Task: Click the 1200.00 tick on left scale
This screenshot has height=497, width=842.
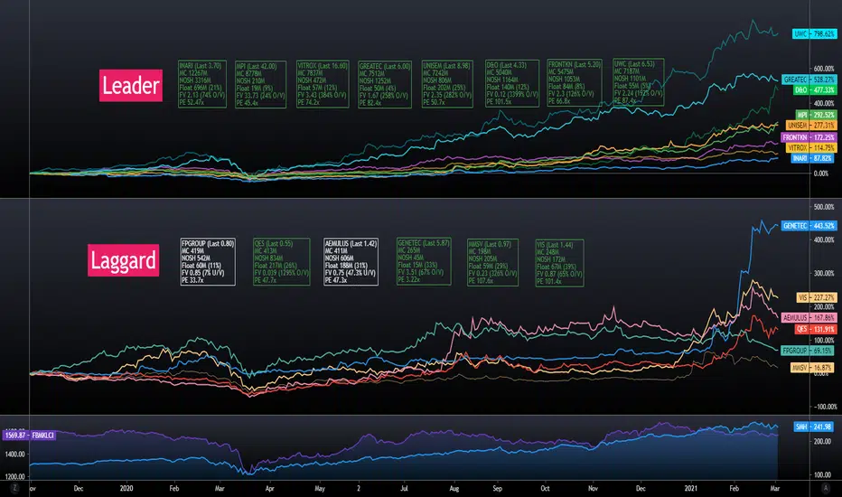Action: coord(15,476)
